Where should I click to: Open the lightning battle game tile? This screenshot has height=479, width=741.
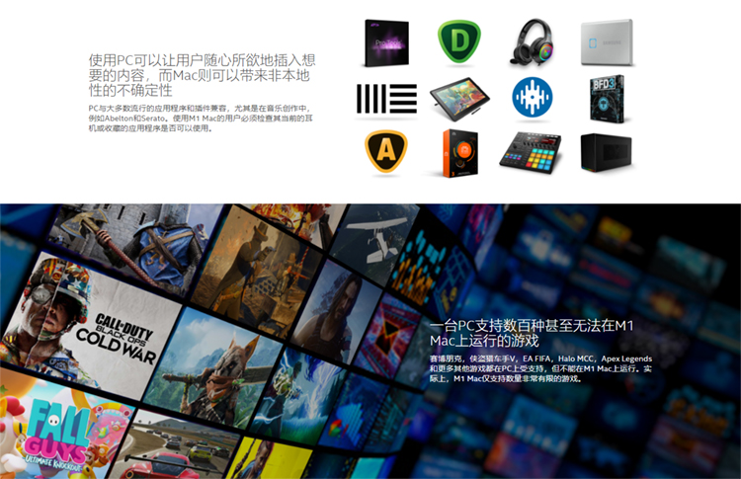coord(297,397)
